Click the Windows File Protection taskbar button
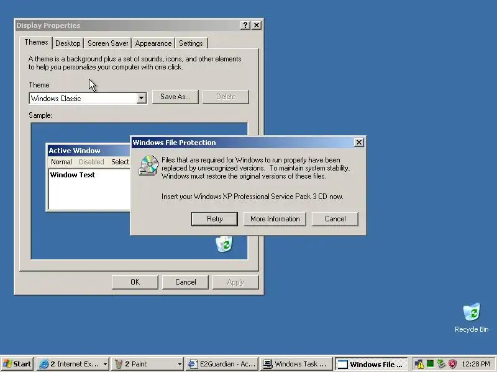 pyautogui.click(x=371, y=364)
